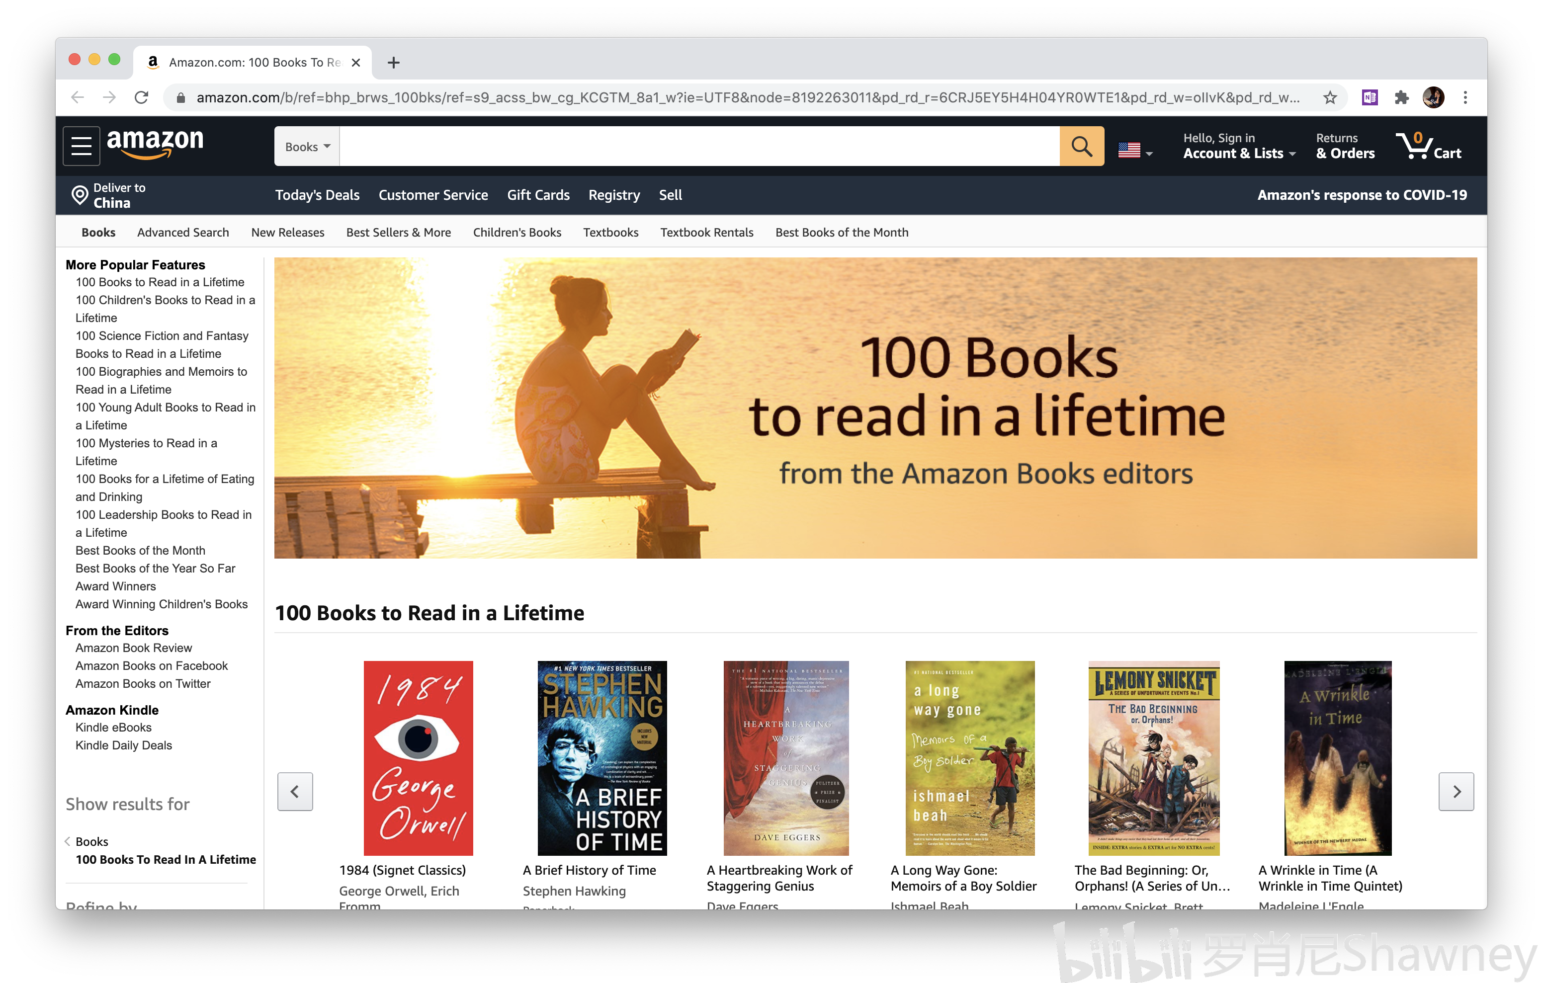Open A Brief History of Time cover
Screen dimensions: 1543x983
click(602, 758)
